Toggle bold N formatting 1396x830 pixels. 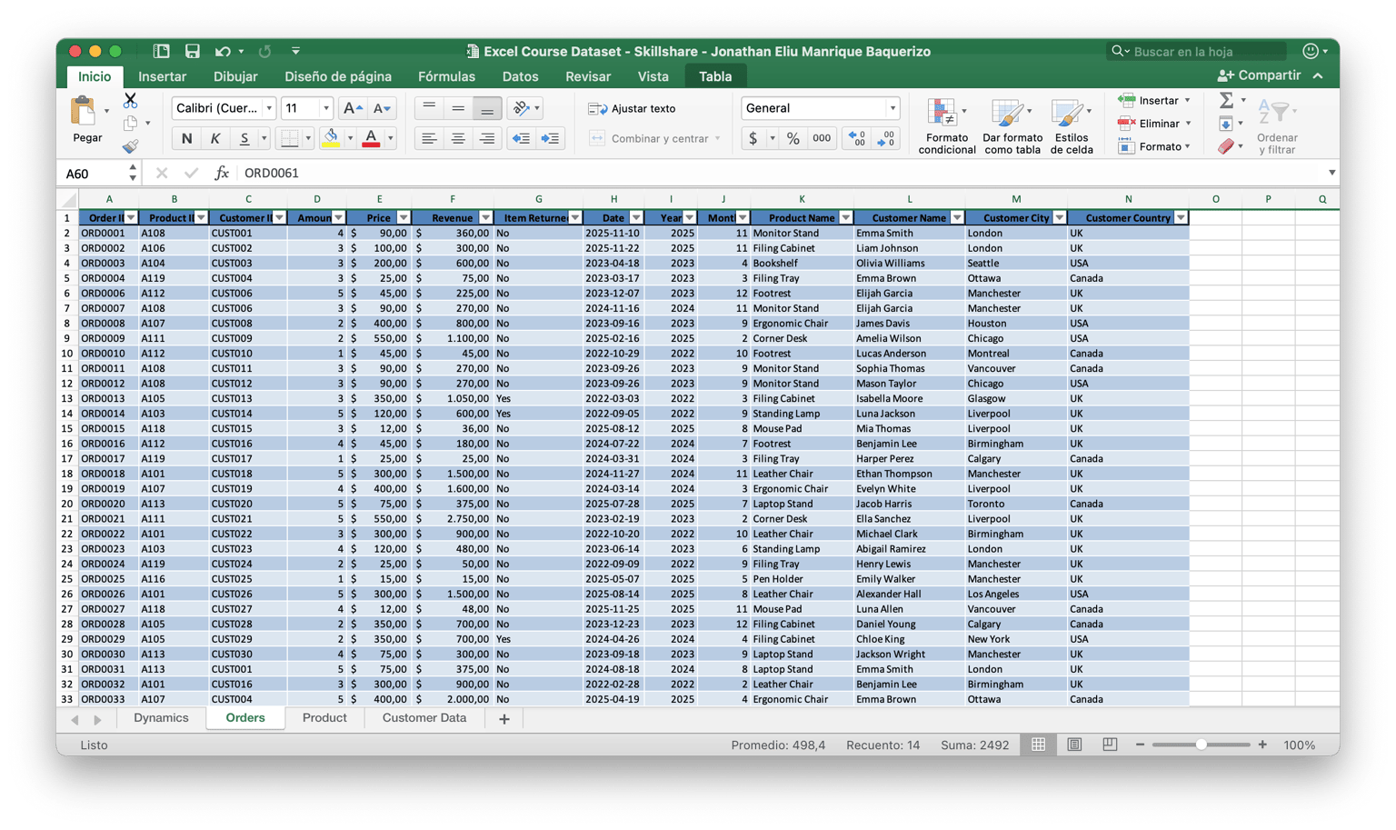pyautogui.click(x=186, y=138)
